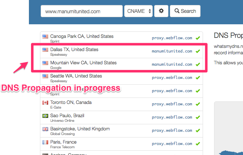
Task: Open settings via the gear icon
Action: point(161,11)
